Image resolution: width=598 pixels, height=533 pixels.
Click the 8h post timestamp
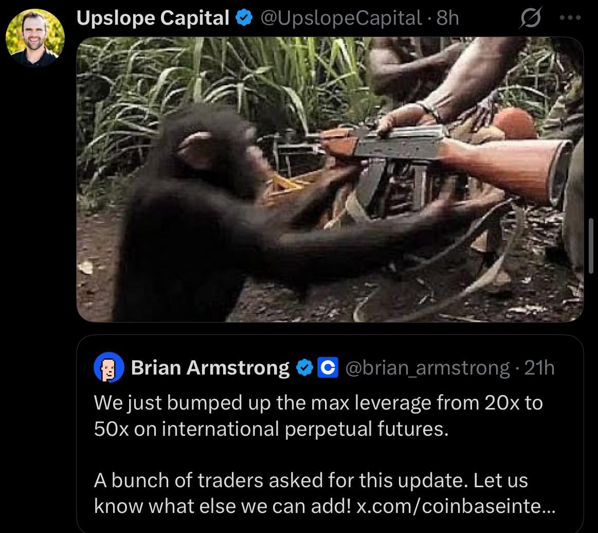tap(447, 18)
